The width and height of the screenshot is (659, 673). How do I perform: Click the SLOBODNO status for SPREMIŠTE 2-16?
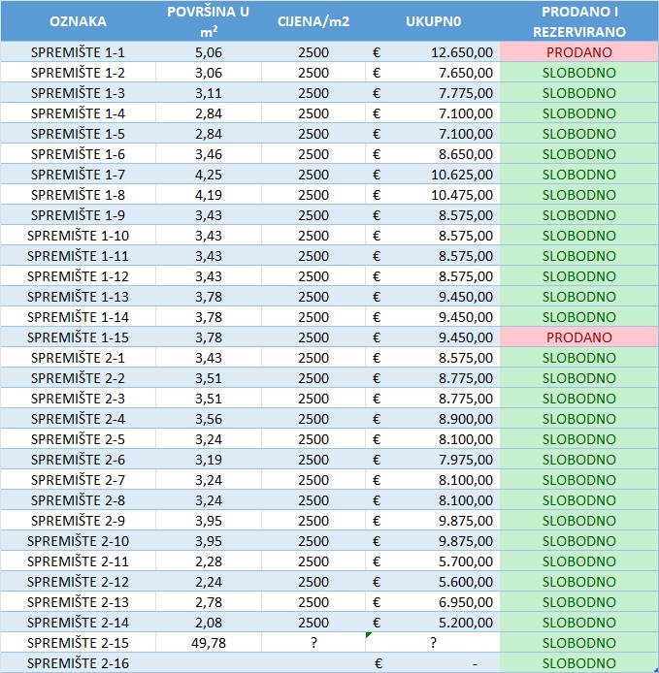coord(578,663)
